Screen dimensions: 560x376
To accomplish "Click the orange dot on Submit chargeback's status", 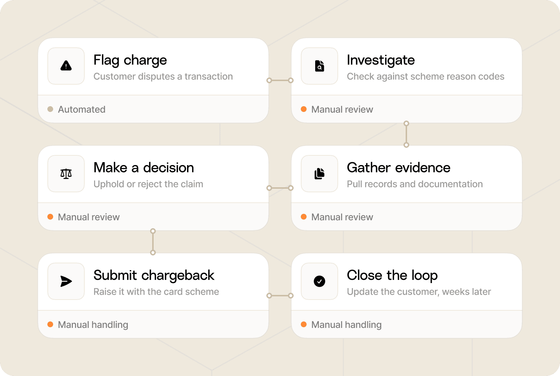I will [50, 324].
